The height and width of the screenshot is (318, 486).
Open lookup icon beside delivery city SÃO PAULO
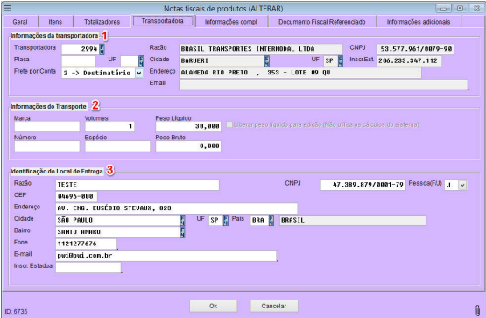[182, 221]
